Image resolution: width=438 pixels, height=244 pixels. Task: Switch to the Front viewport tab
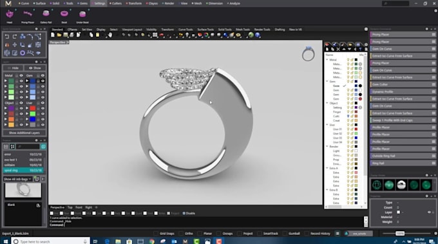coord(79,207)
